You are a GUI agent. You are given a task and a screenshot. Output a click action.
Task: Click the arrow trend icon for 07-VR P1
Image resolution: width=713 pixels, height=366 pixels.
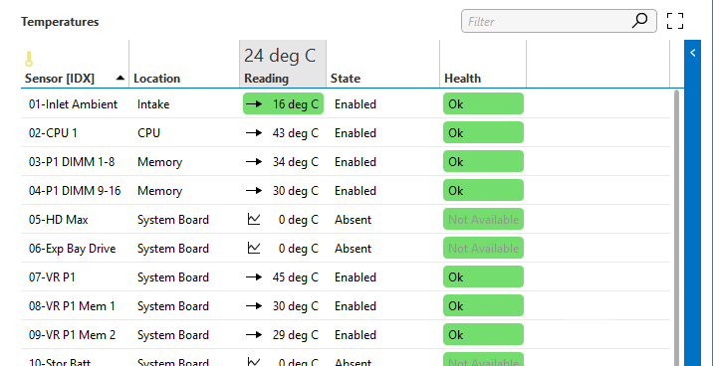[x=254, y=277]
